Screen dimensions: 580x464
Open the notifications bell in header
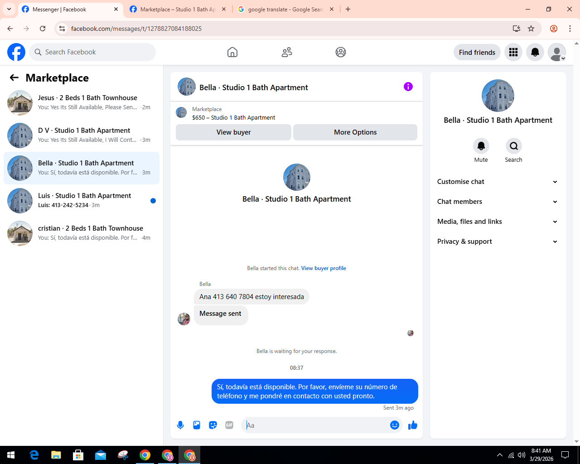(535, 52)
